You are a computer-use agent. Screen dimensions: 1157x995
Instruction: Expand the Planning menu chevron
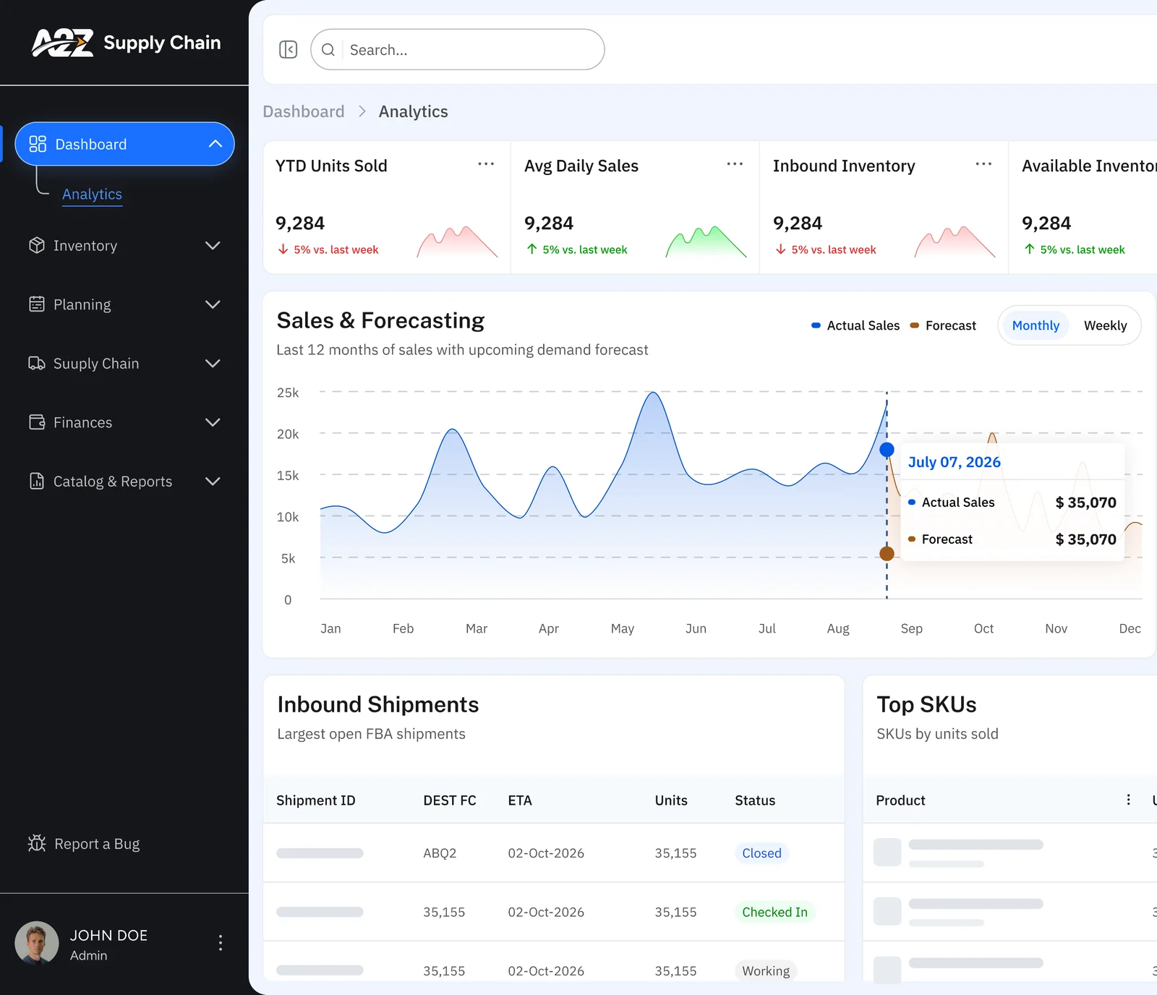click(213, 304)
